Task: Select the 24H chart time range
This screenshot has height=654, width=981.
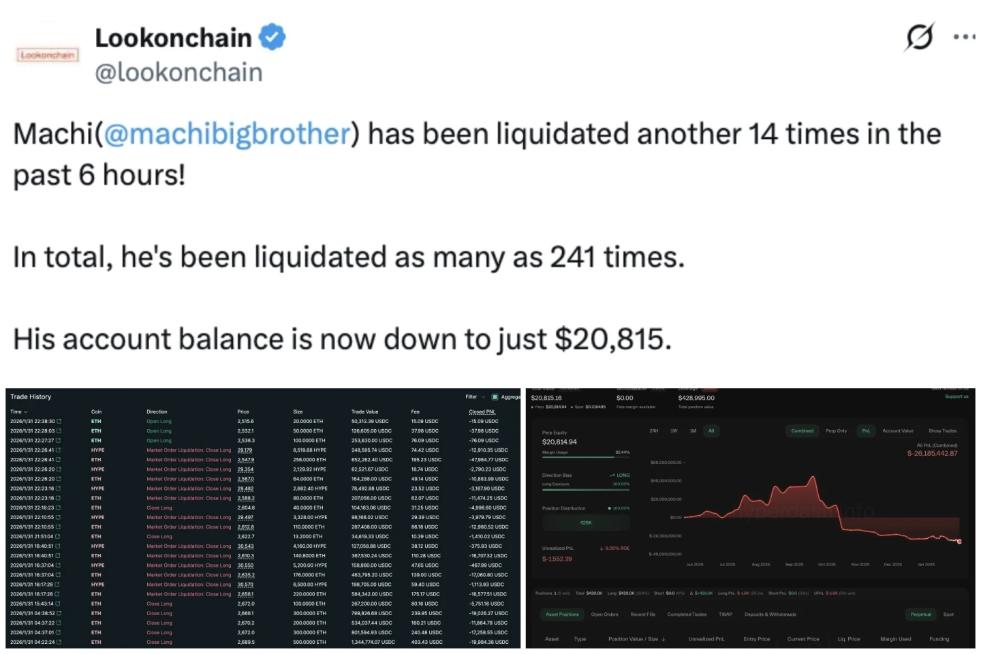Action: 654,431
